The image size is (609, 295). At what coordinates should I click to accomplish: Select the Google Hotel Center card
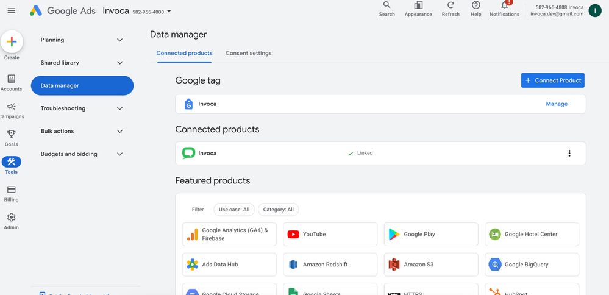[x=532, y=234]
